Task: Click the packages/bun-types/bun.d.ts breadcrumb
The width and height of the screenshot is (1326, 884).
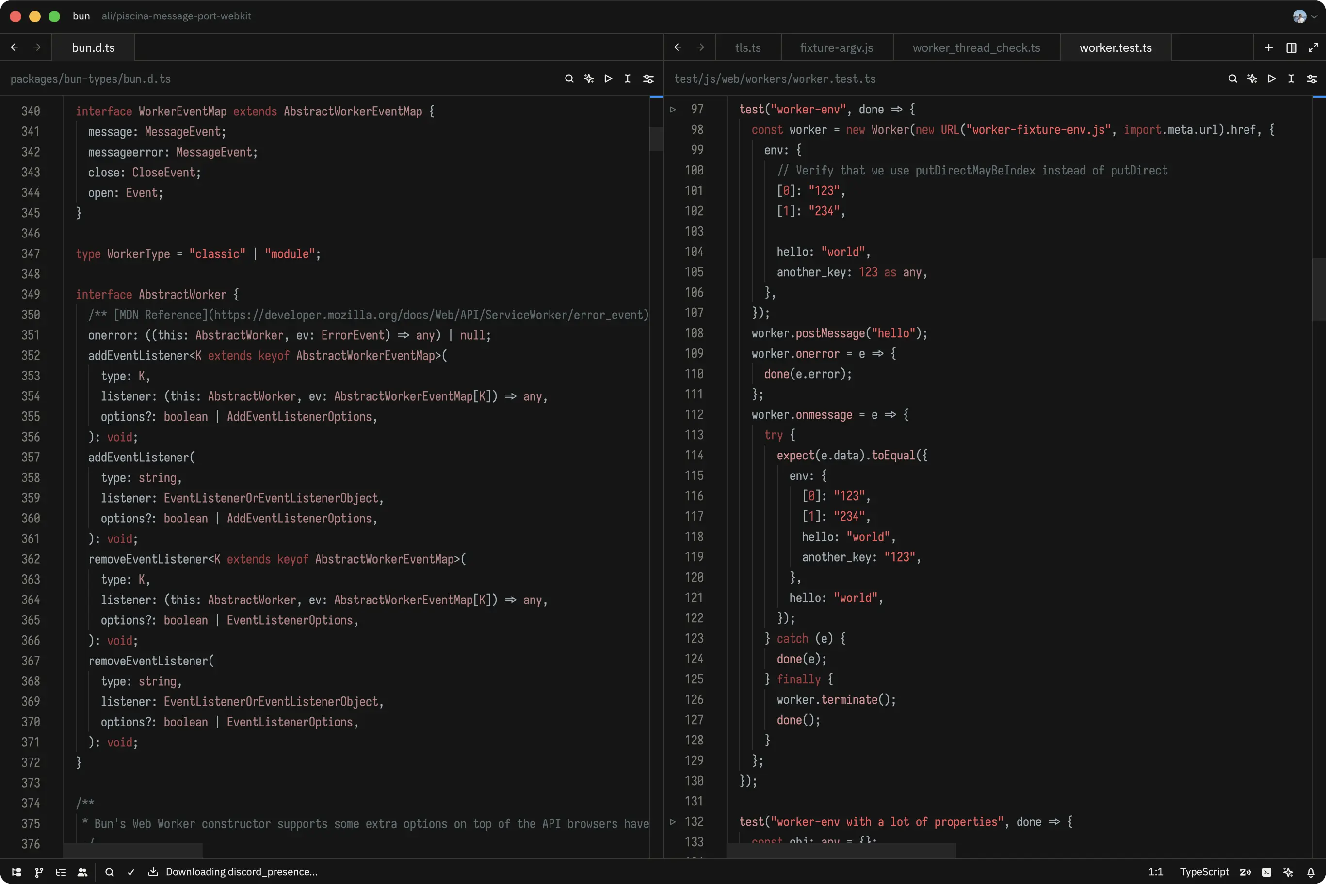Action: pos(90,79)
